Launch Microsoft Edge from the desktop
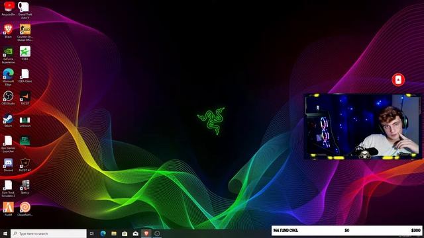The image size is (424, 238). [8, 77]
